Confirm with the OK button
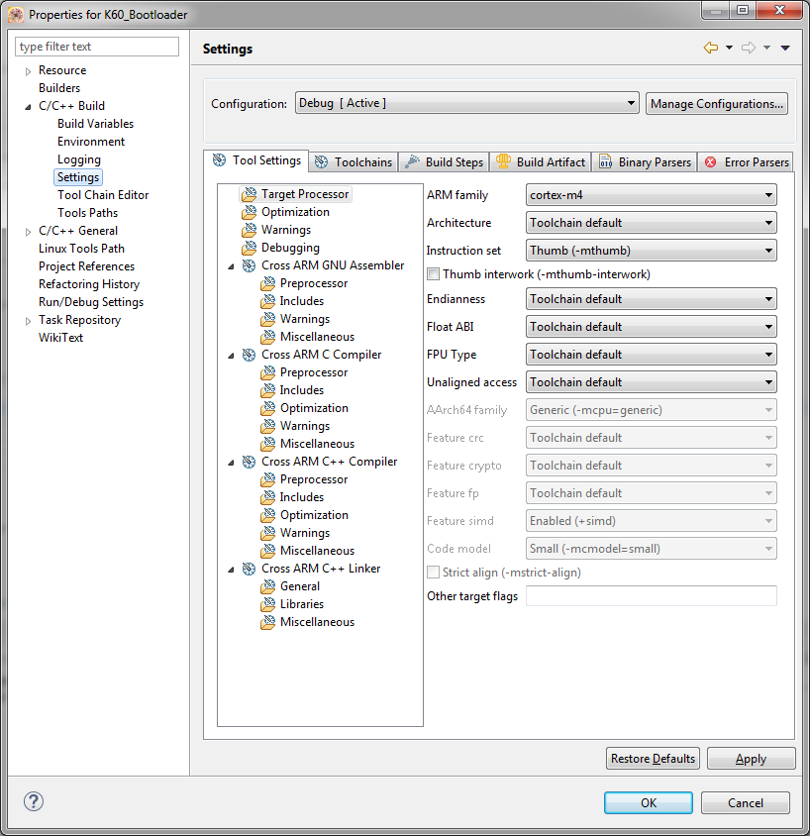 coord(649,802)
